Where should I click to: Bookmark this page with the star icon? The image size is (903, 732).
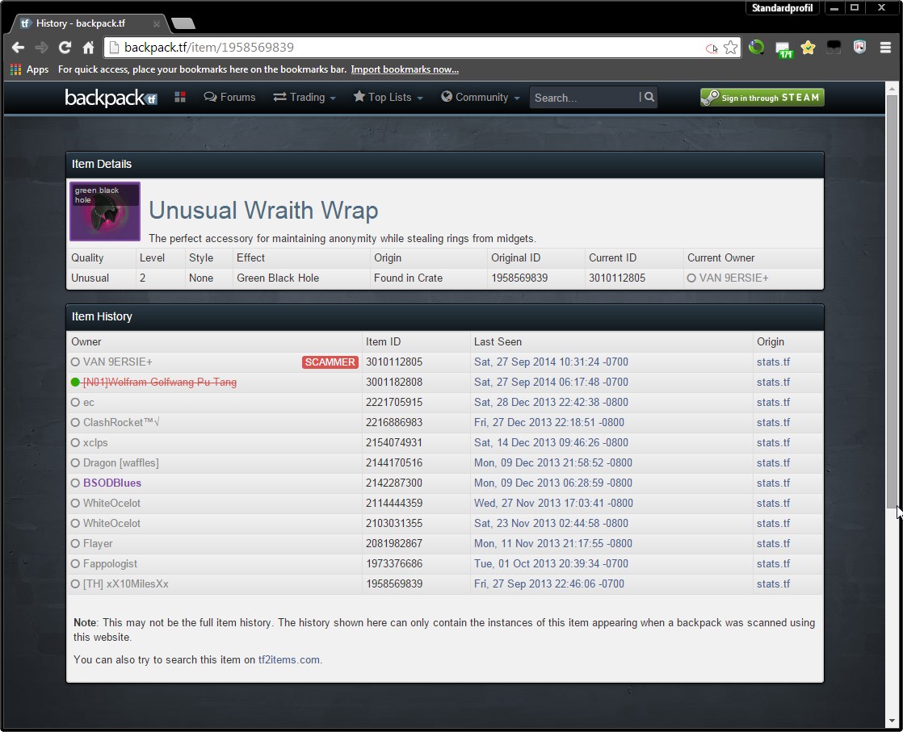click(730, 47)
